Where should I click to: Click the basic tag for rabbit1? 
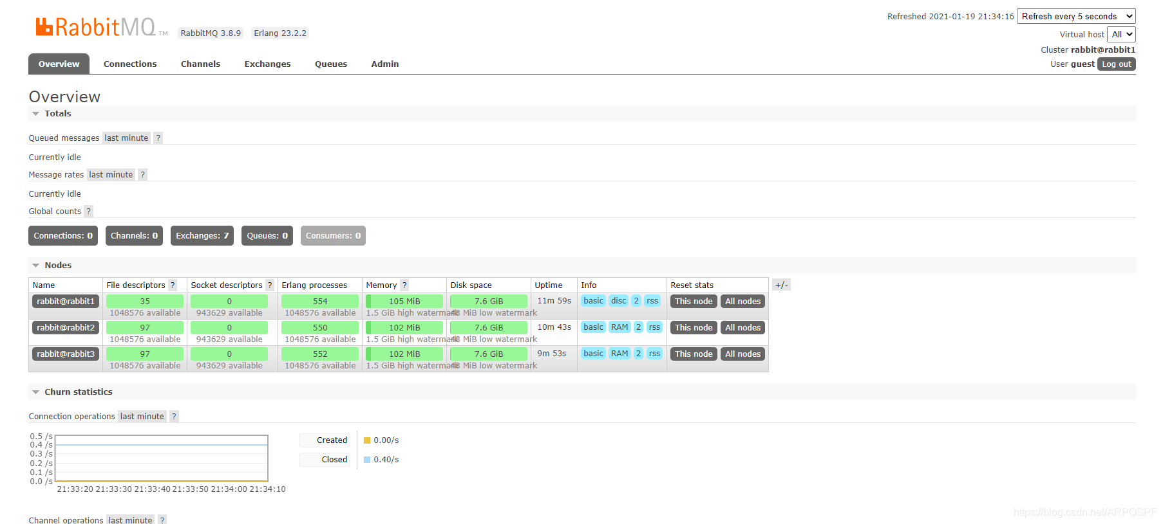(593, 300)
